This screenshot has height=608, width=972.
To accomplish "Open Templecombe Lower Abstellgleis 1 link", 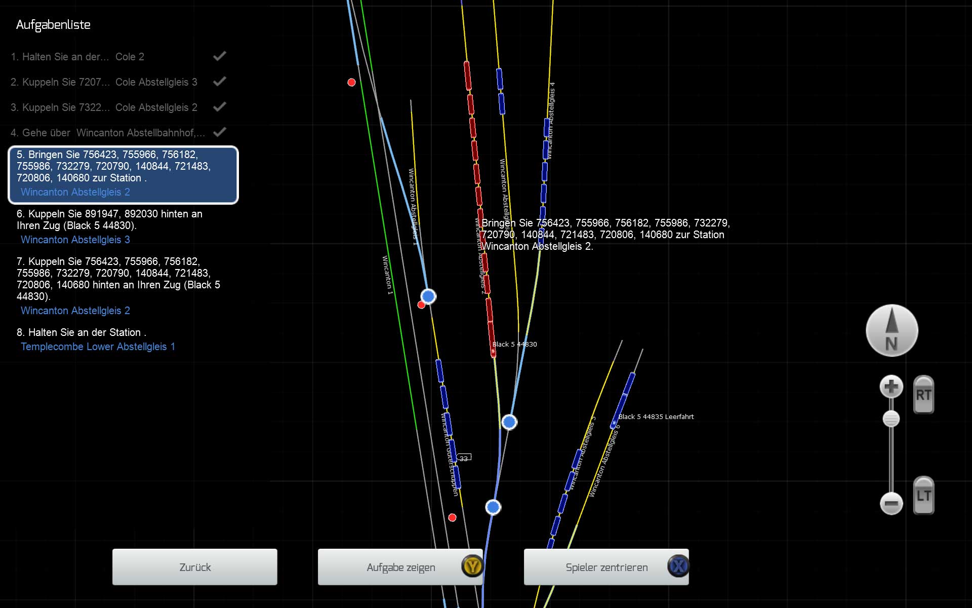I will pos(98,347).
